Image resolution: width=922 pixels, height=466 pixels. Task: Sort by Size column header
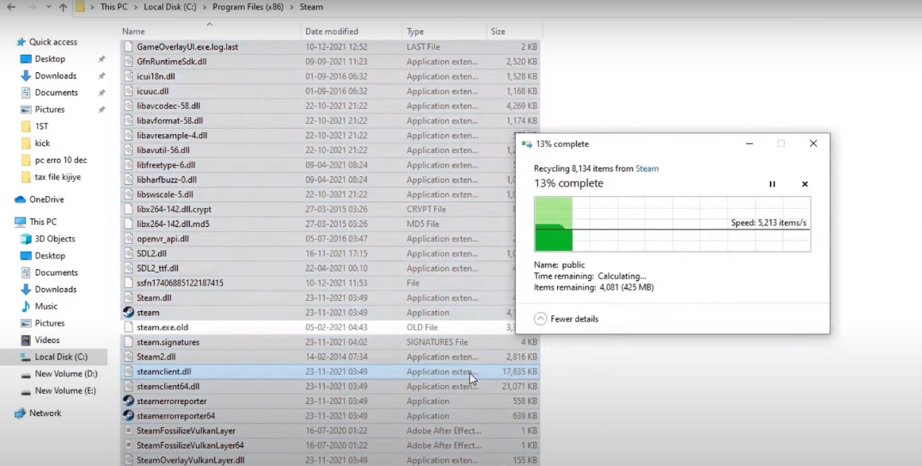point(498,31)
